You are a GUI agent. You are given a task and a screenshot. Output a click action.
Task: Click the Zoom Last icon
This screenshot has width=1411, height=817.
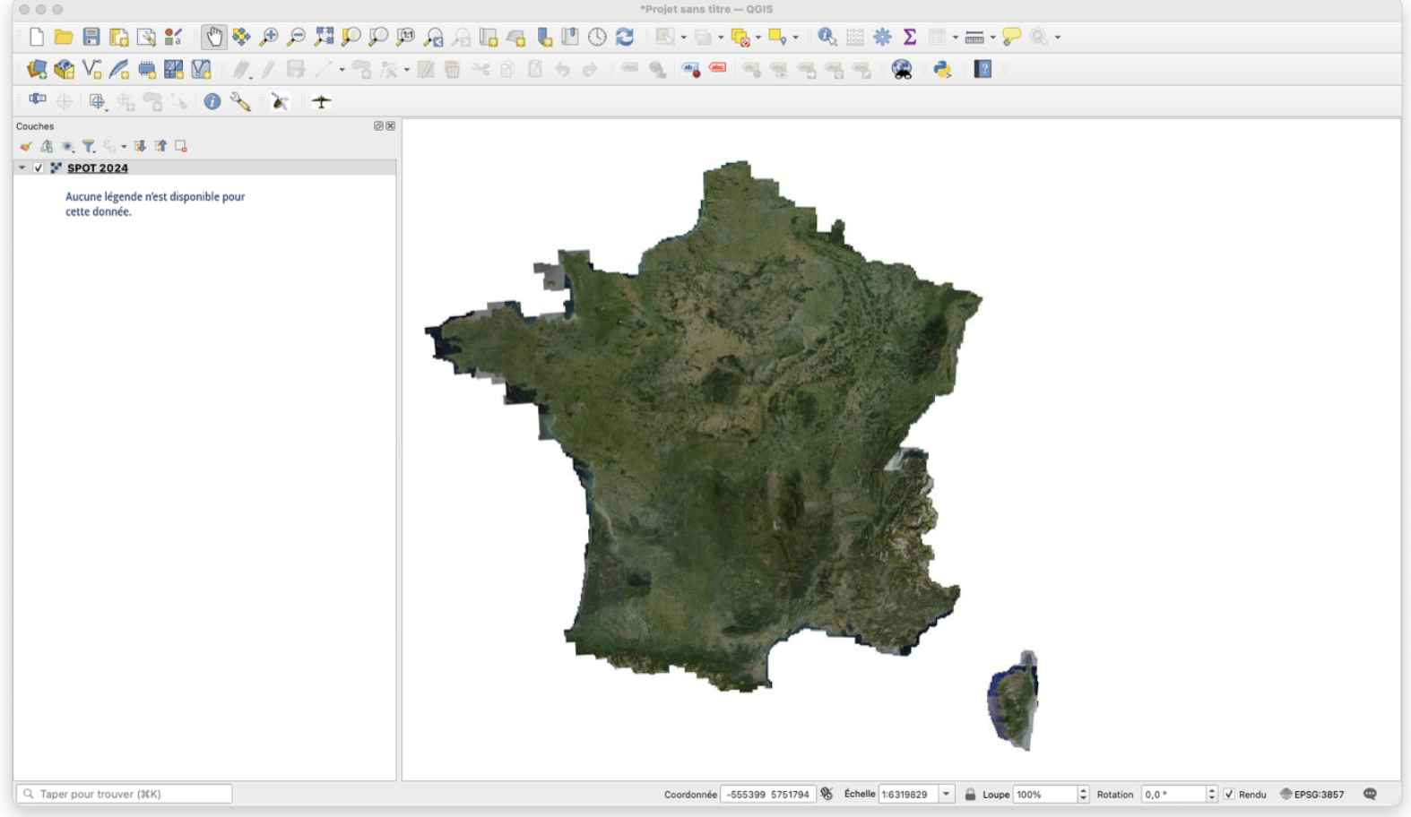point(434,37)
